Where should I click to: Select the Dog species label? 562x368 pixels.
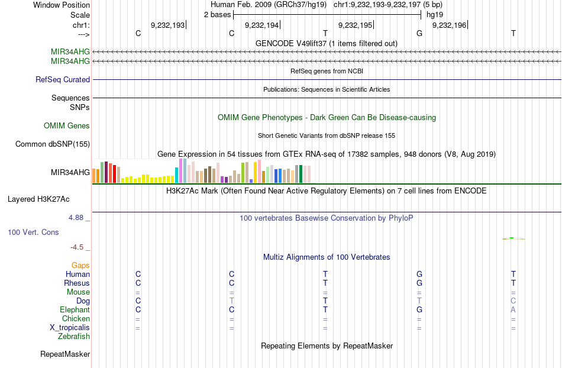pos(83,301)
